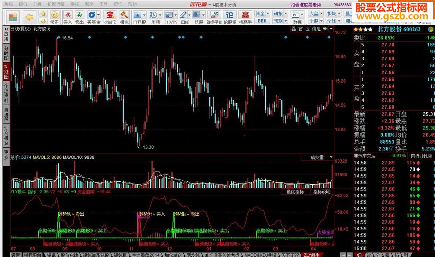Screen dimensions: 435x257
Task: Click the 设置 button at bottom left
Action: 15,255
